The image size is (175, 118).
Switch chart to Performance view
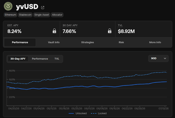[x=40, y=59]
